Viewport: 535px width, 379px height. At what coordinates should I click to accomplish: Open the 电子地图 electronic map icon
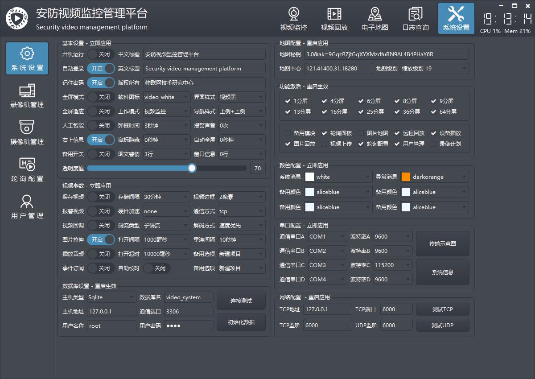(374, 18)
